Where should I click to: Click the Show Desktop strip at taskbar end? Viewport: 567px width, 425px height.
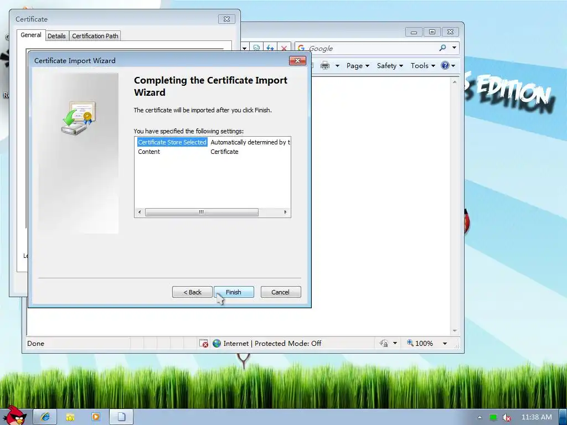pyautogui.click(x=563, y=417)
